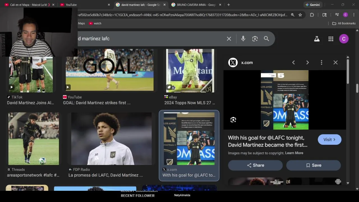
Task: Open the Google account avatar
Action: tap(344, 39)
